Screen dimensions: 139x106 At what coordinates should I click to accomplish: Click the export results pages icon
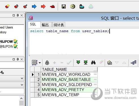110,63
